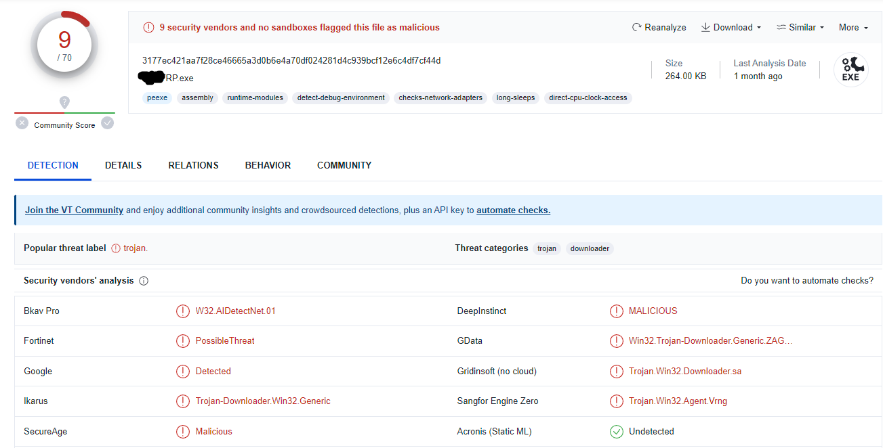The height and width of the screenshot is (448, 883).
Task: Click the green check icon for Acronis Undetected
Action: pyautogui.click(x=616, y=432)
